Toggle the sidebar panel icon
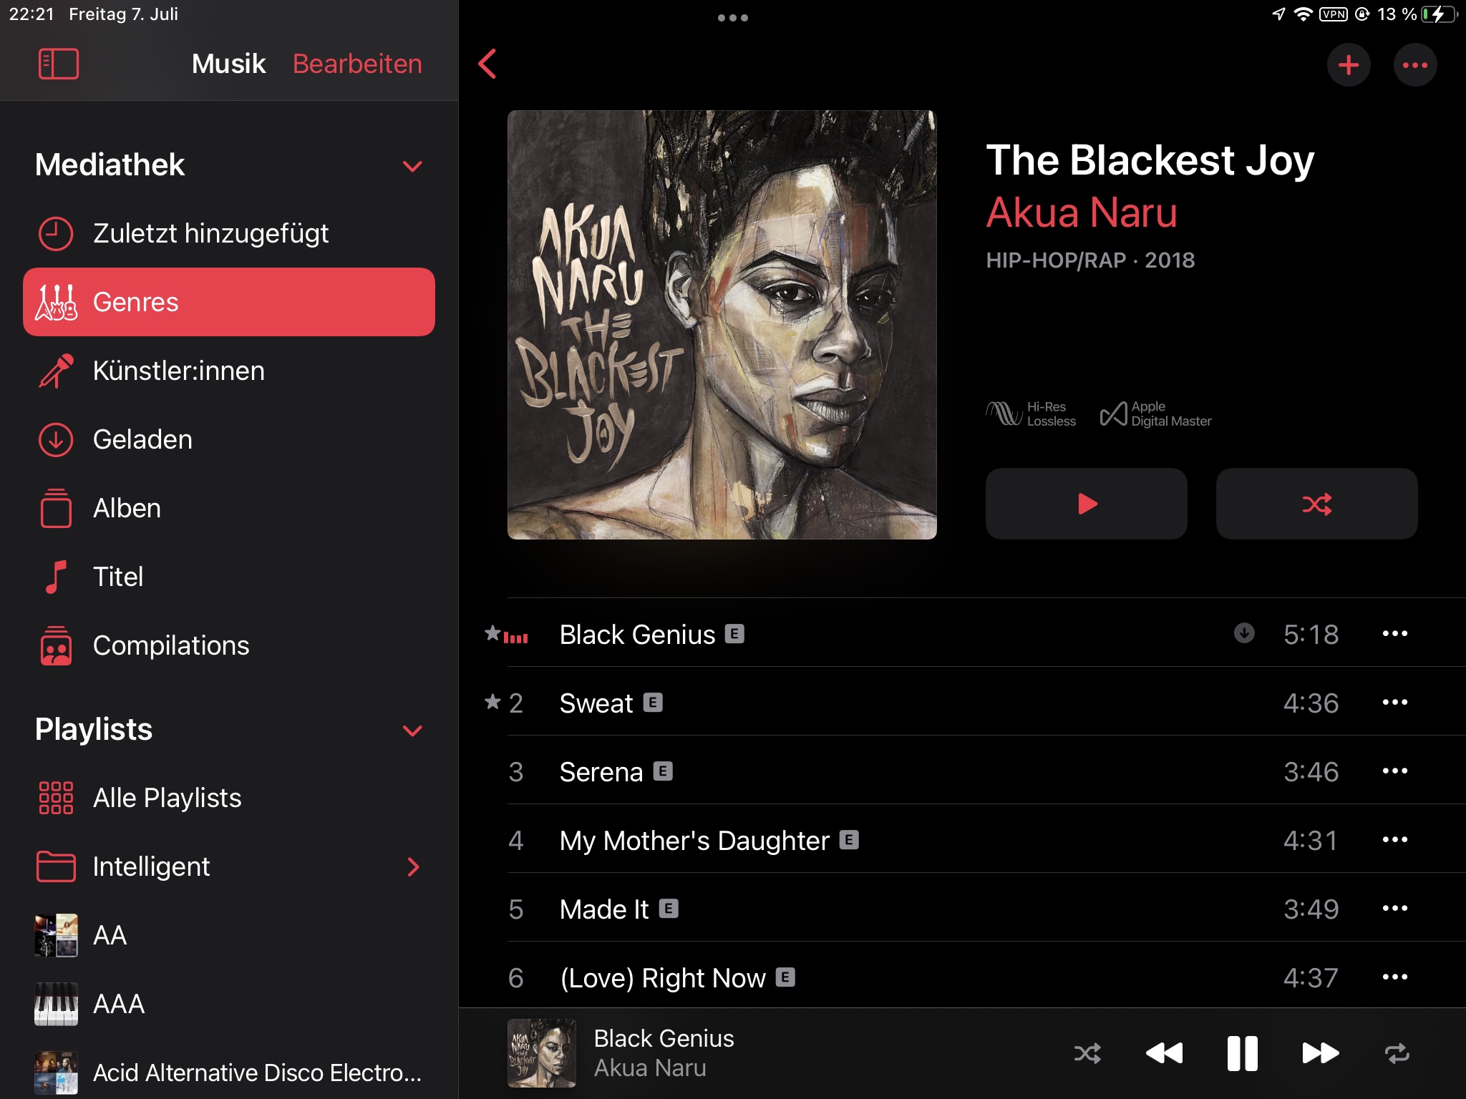 click(58, 64)
